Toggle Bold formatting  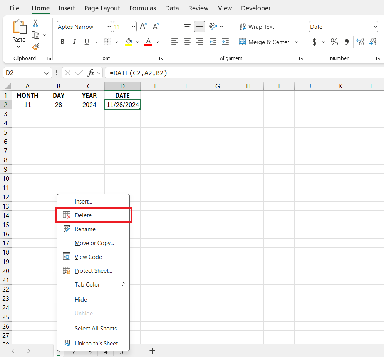(x=62, y=42)
